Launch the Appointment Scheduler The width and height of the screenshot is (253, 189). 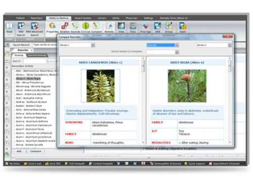coord(224,163)
